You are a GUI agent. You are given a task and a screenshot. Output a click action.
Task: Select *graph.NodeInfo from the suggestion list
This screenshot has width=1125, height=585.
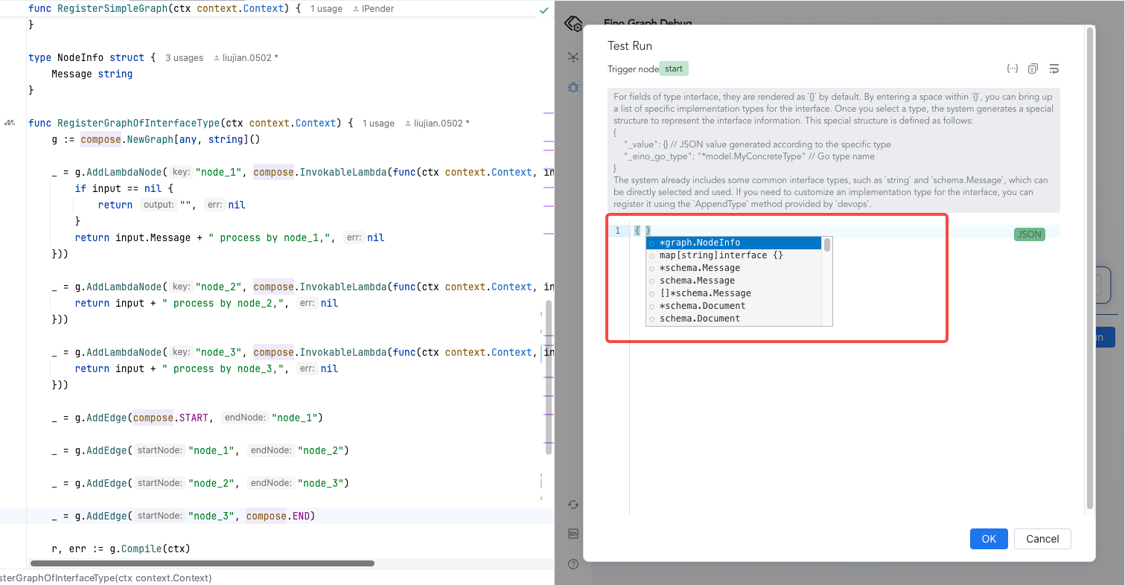tap(700, 243)
